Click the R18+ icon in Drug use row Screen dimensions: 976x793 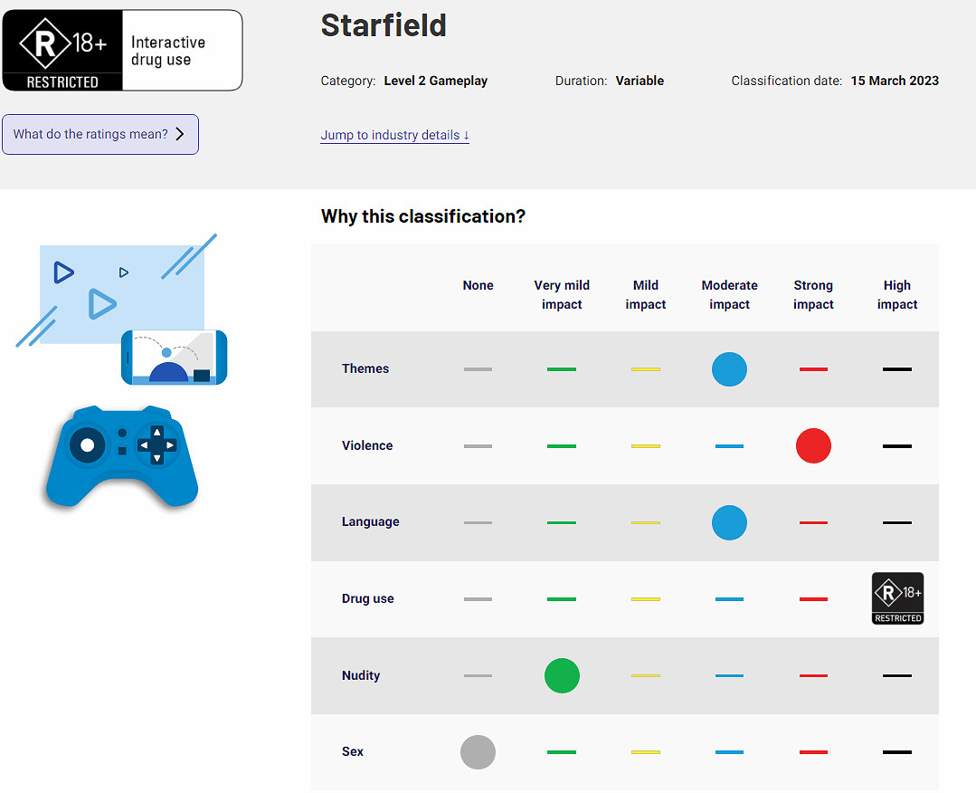tap(897, 598)
